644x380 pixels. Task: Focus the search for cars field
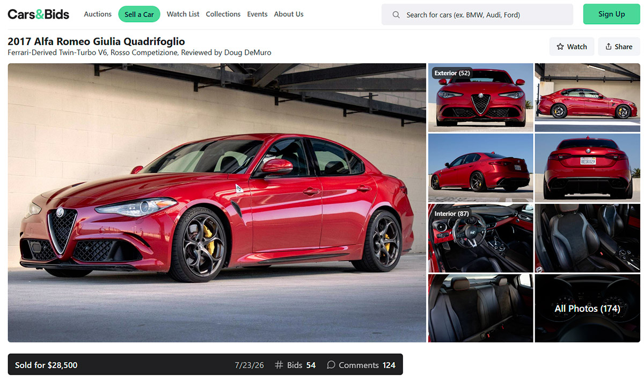pos(477,14)
